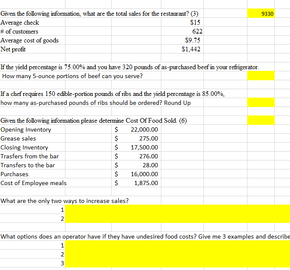Select the 1,875.00 employee meals value

[x=146, y=183]
